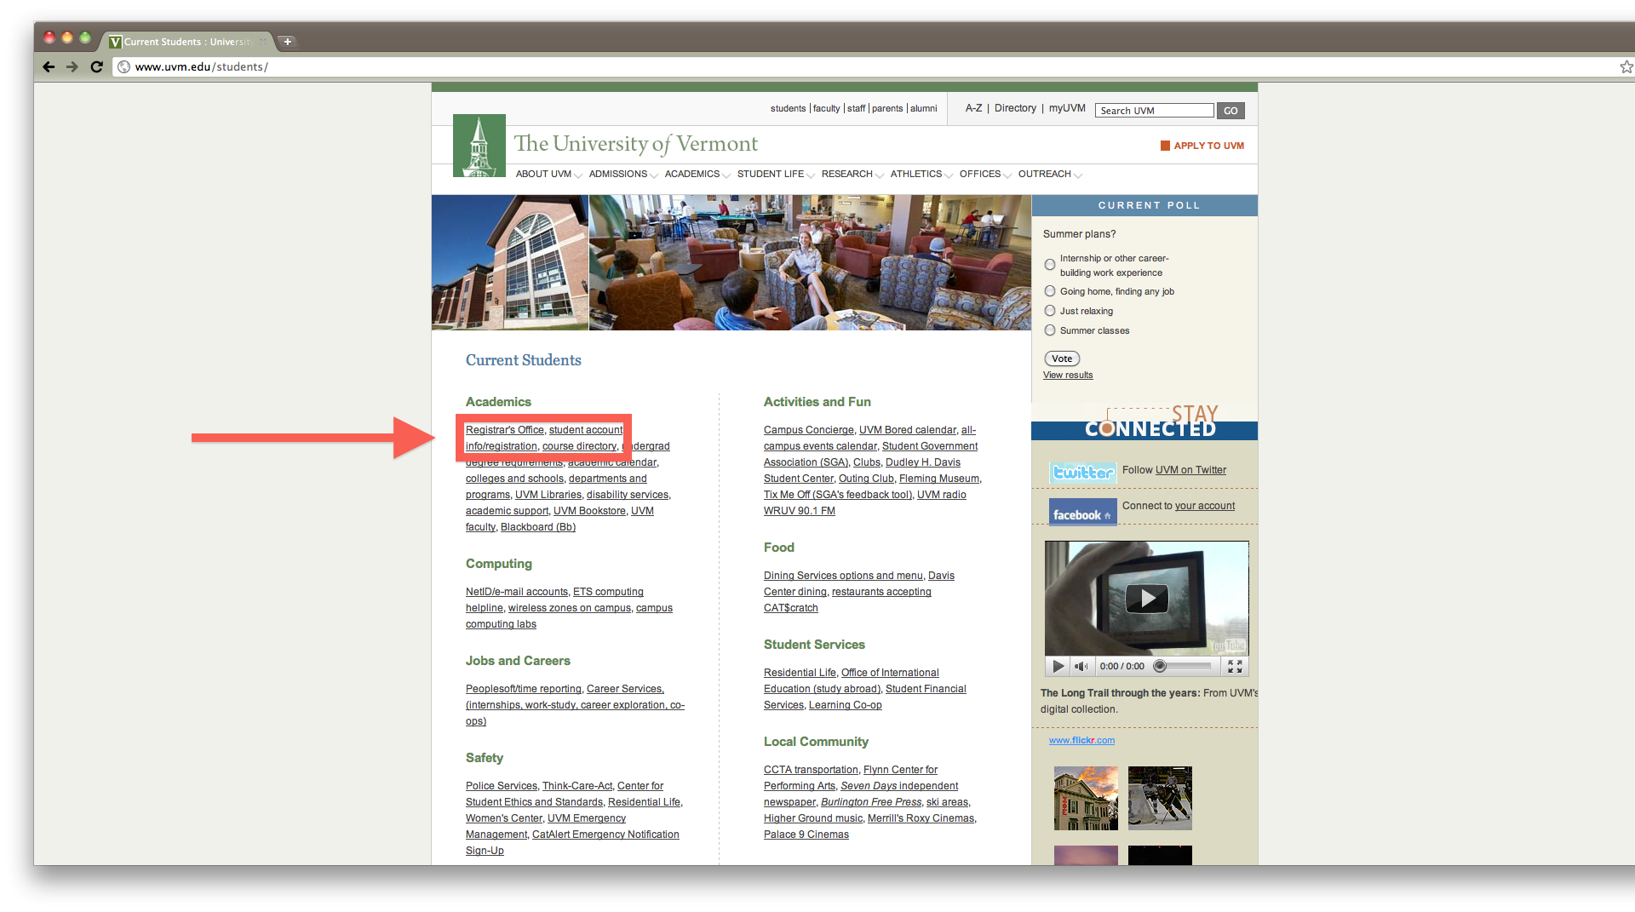The width and height of the screenshot is (1635, 912).
Task: Follow the 'UVM on Twitter' link
Action: pos(1190,470)
